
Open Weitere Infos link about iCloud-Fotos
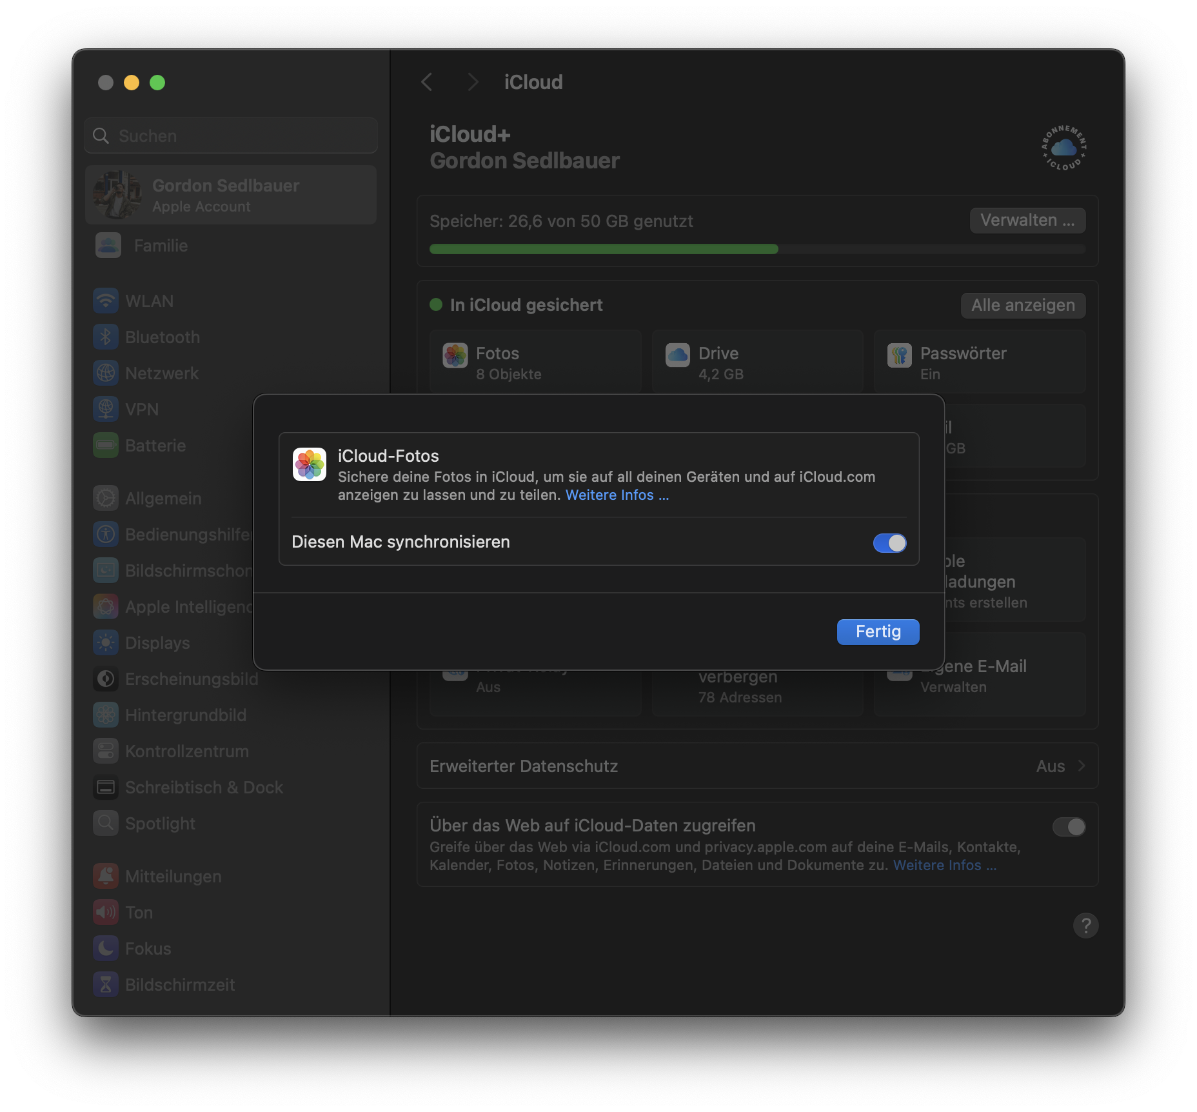(617, 495)
